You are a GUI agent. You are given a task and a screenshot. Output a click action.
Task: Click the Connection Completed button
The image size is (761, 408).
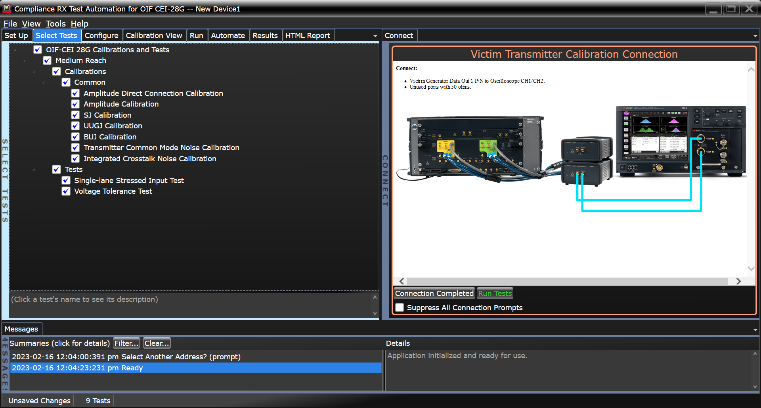pyautogui.click(x=434, y=293)
